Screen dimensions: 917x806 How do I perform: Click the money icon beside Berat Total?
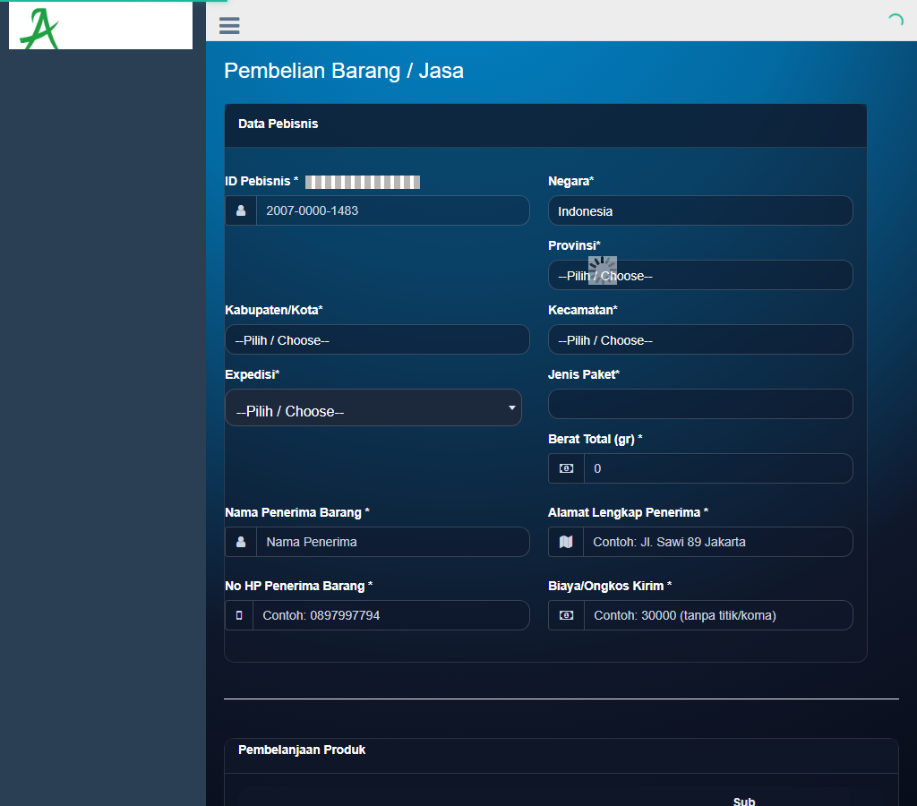pyautogui.click(x=566, y=468)
